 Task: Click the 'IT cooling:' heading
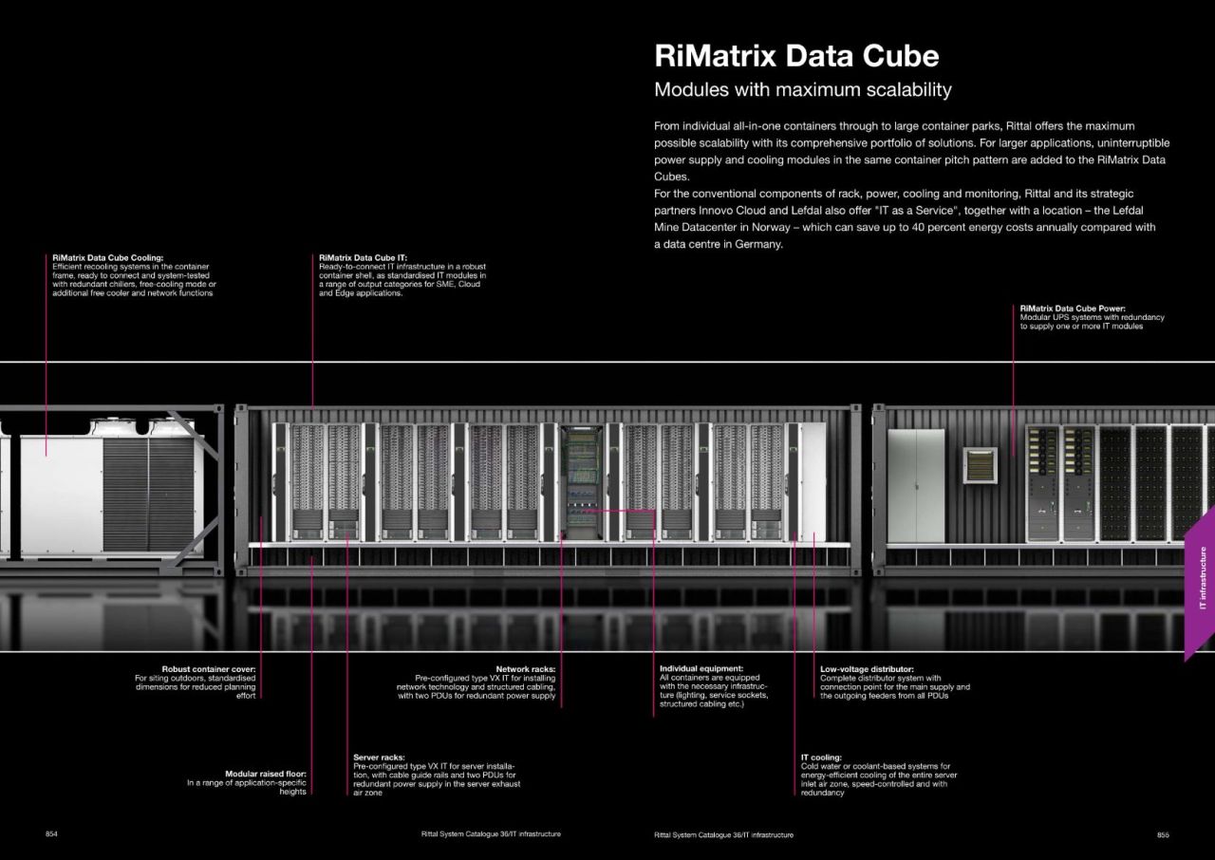821,757
